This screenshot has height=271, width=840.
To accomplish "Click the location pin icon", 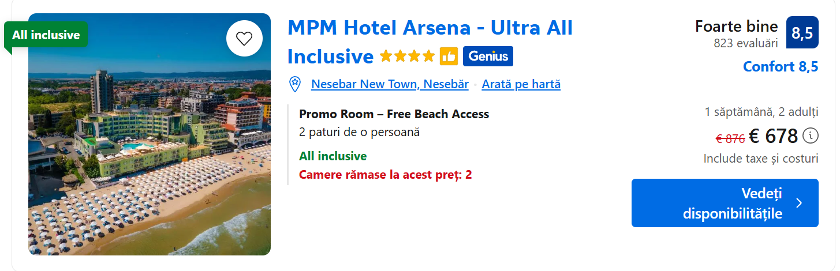I will pos(295,84).
